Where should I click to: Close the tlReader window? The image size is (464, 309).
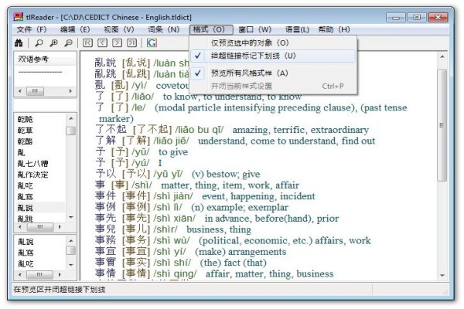pos(438,17)
